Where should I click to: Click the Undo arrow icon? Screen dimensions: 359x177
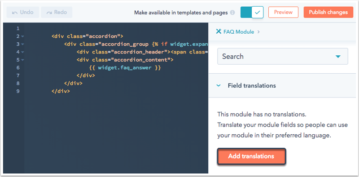point(15,13)
